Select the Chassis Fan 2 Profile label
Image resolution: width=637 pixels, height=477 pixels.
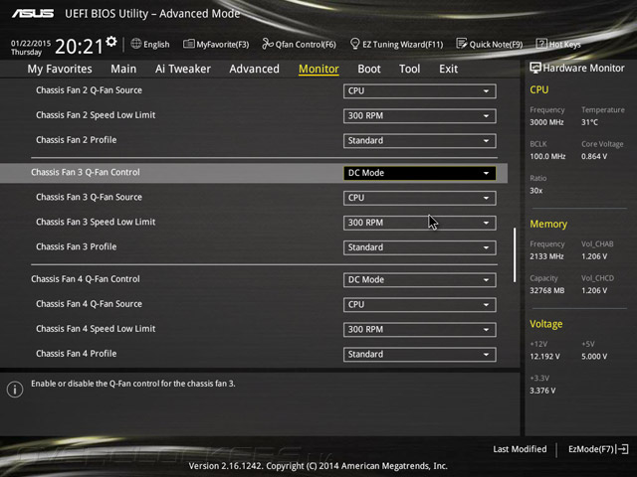click(77, 140)
